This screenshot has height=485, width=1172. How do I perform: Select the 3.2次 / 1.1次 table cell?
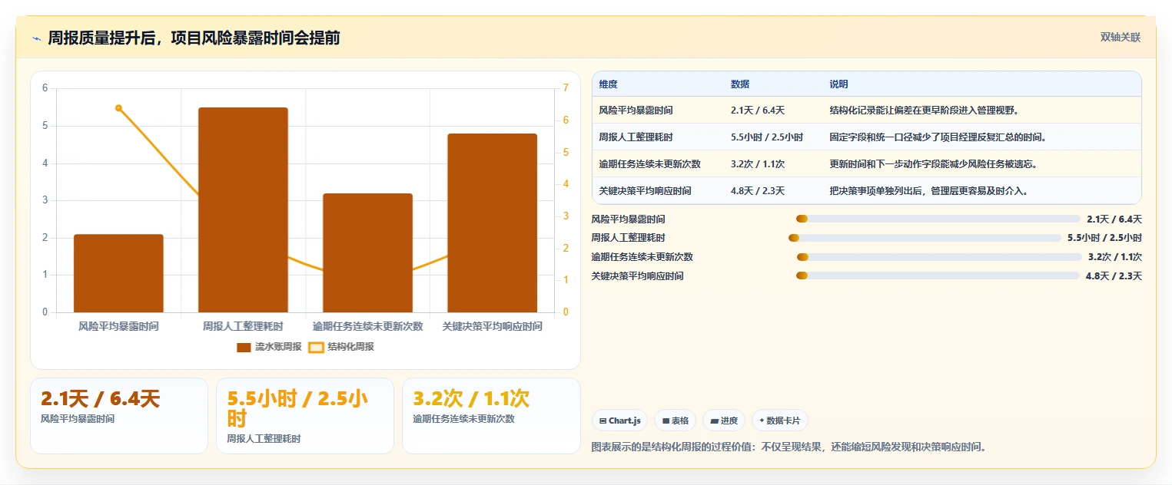coord(773,164)
